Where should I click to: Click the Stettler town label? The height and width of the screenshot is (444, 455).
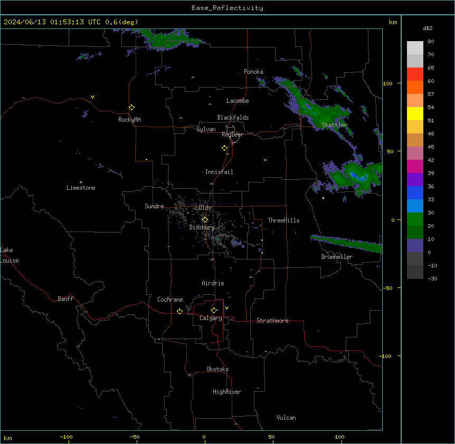(335, 125)
